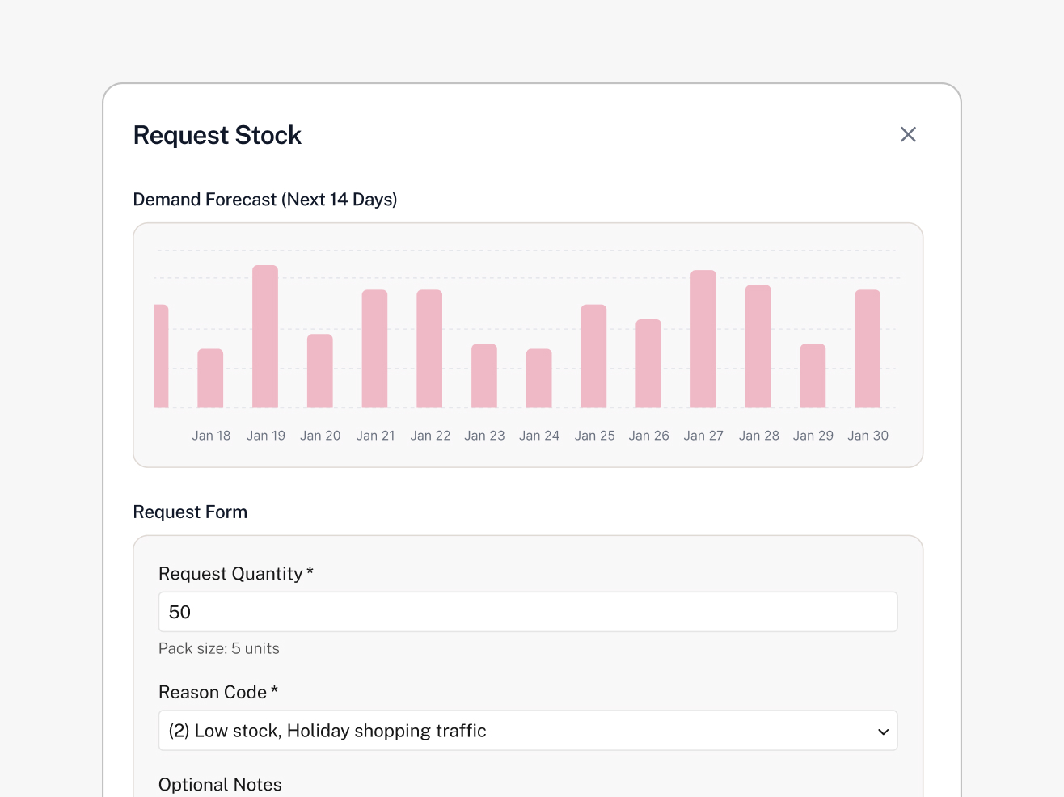
Task: Choose the Jan 27 bar in chart
Action: point(703,339)
